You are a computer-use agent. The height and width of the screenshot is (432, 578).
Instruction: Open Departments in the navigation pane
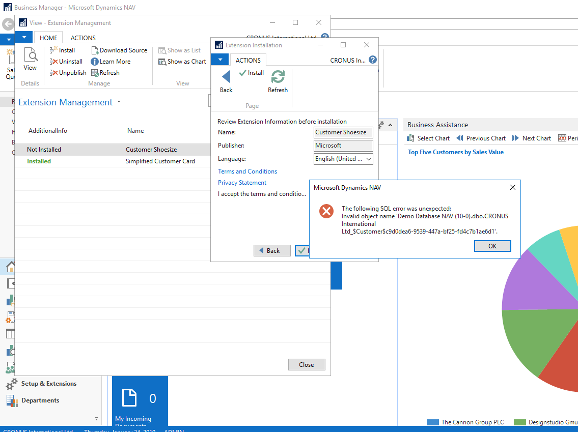(x=40, y=400)
